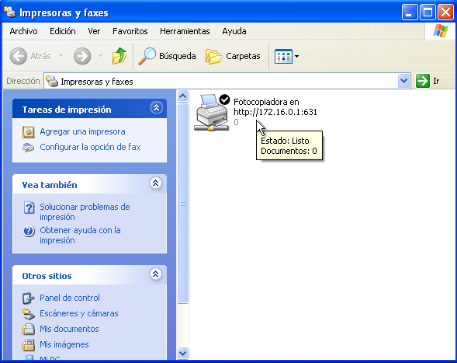Open Mis imágenes link

tap(64, 344)
